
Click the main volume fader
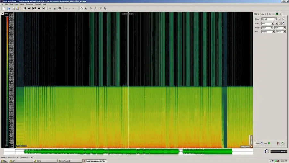coord(279,151)
